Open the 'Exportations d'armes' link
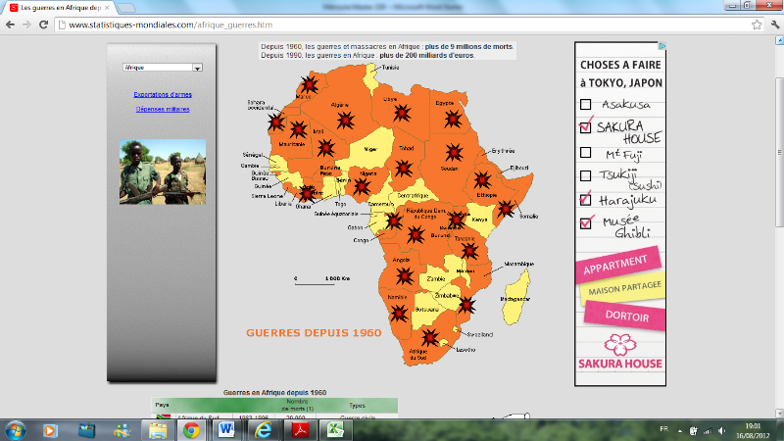Viewport: 784px width, 441px height. click(x=163, y=95)
